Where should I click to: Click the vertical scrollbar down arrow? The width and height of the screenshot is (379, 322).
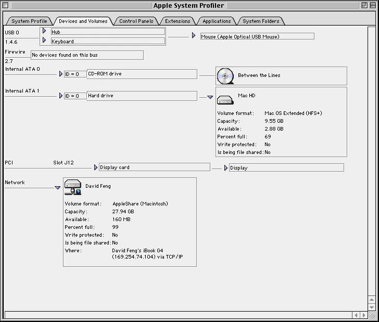[372, 307]
